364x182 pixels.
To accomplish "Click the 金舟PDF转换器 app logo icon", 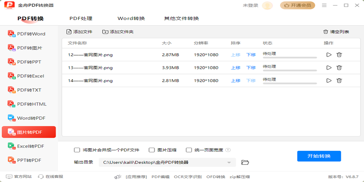I will pyautogui.click(x=9, y=5).
